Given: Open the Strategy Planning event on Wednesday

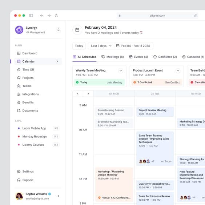Looking at the screenshot, I should 191,161.
